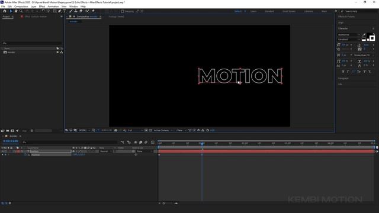Open the Full resolution dropdown
This screenshot has width=379, height=213.
[135, 130]
